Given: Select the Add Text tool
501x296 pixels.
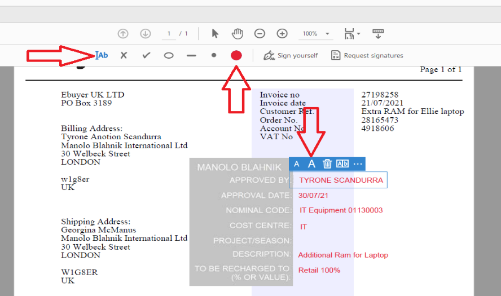Looking at the screenshot, I should 102,55.
